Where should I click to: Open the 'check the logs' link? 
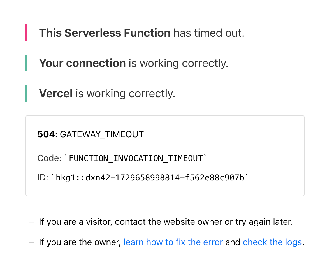[x=272, y=242]
